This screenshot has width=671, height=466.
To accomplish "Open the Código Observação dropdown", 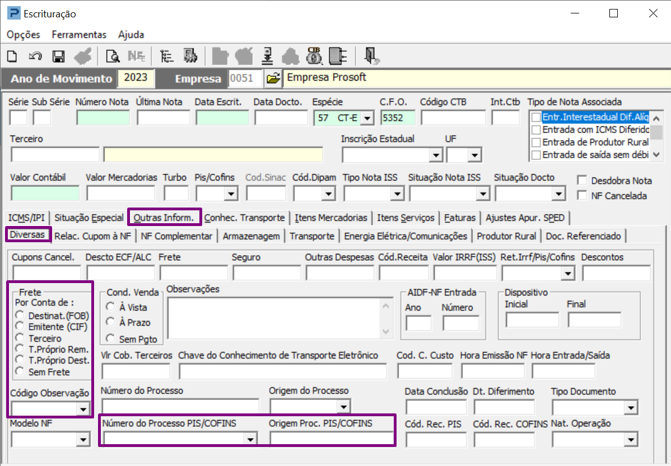I will point(83,409).
